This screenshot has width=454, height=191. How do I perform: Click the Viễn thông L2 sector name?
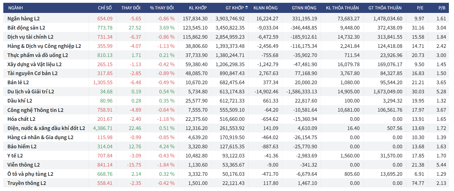[23, 165]
